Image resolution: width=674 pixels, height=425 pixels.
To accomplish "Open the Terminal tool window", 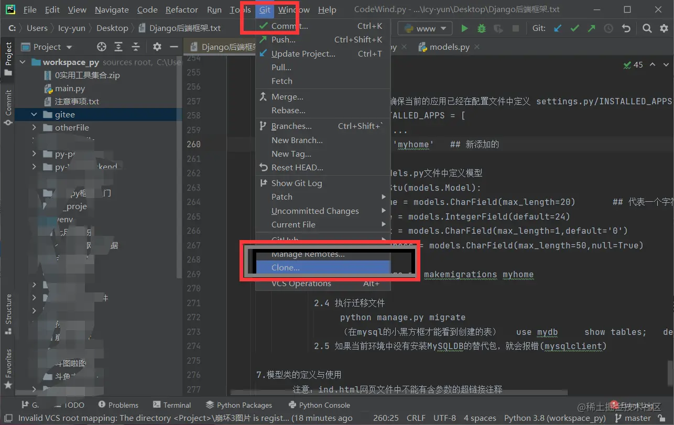I will pos(172,405).
